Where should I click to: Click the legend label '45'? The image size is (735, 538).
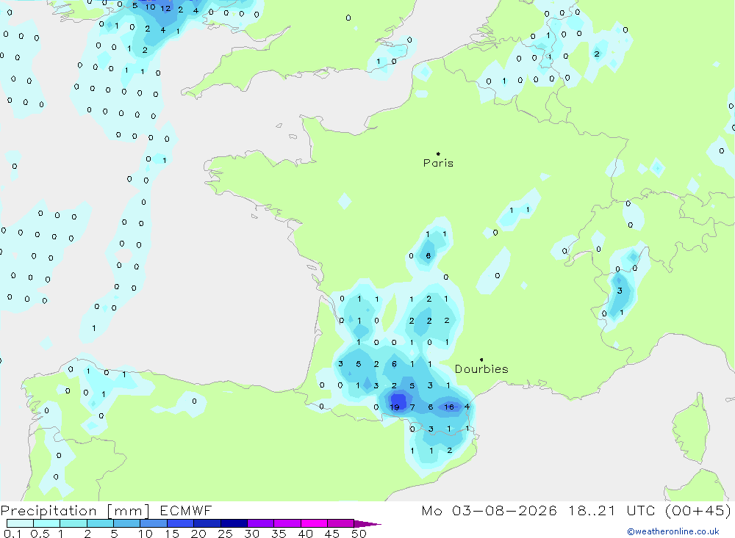332,534
